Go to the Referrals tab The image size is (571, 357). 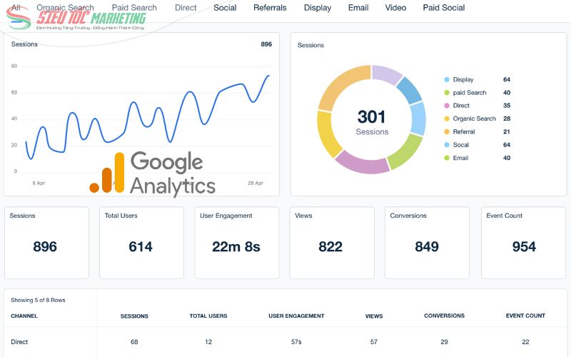pos(270,8)
